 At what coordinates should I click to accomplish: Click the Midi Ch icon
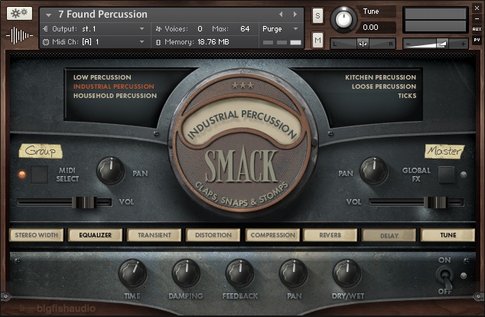point(46,42)
